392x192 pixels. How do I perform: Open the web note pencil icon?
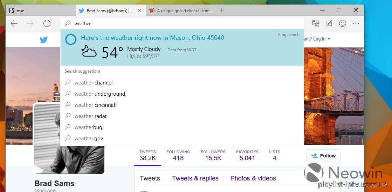[329, 23]
